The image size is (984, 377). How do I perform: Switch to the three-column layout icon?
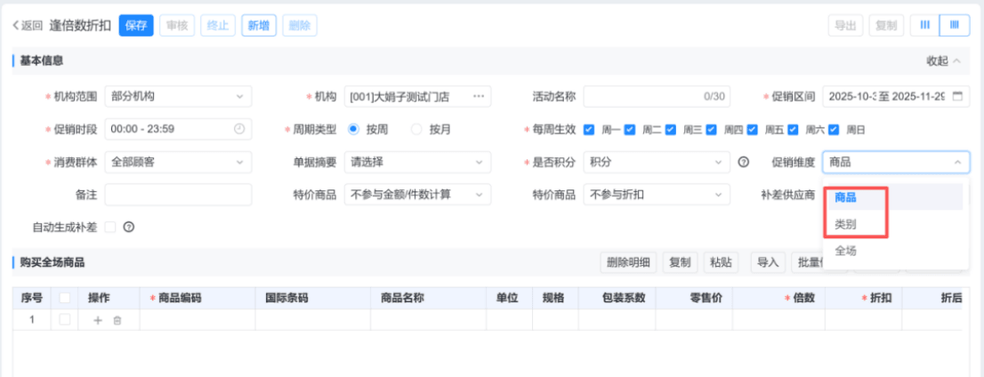(x=924, y=25)
